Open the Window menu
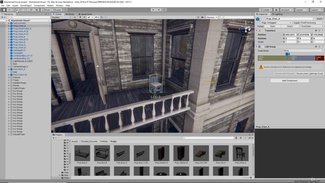Screen dimensions: 325x183 [59, 6]
